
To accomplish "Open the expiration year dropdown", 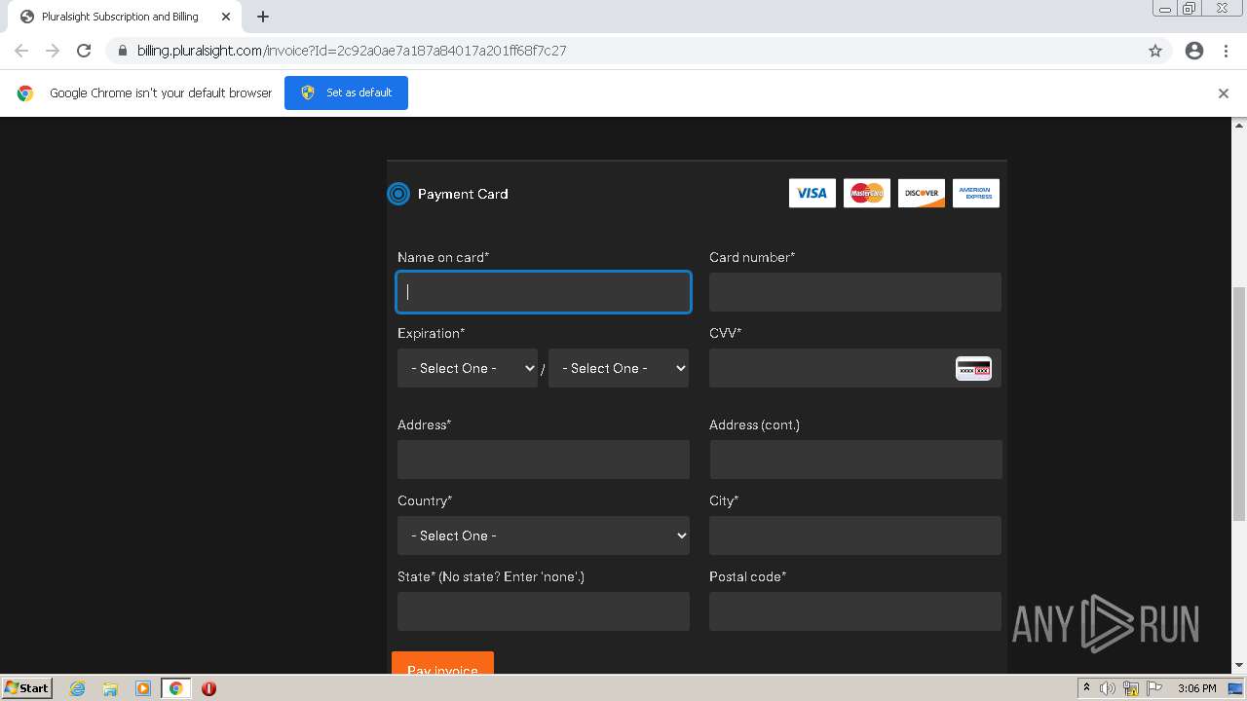I will click(x=619, y=368).
